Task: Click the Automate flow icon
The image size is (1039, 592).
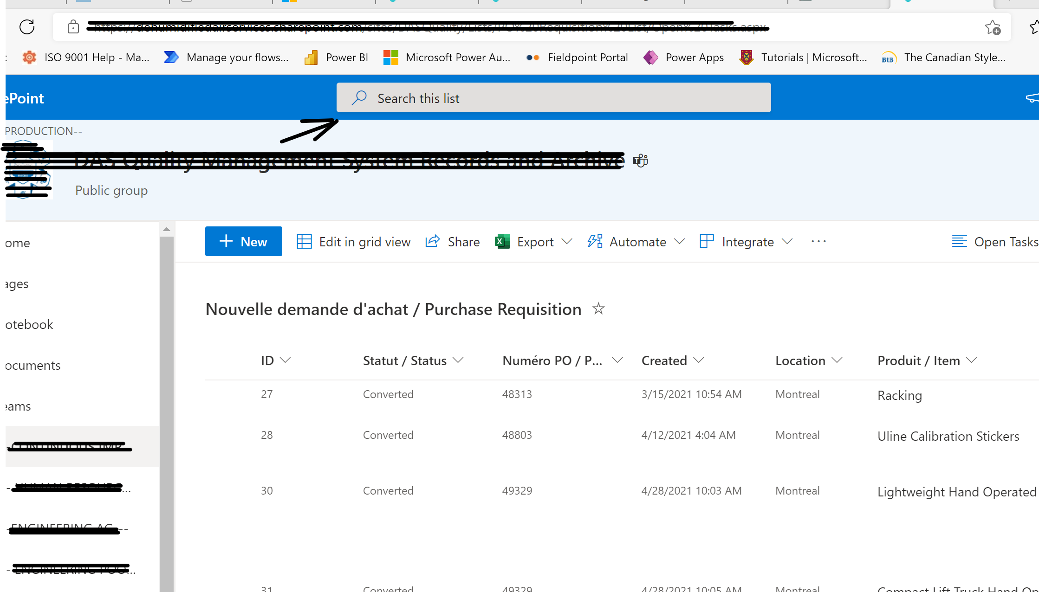Action: pos(595,241)
